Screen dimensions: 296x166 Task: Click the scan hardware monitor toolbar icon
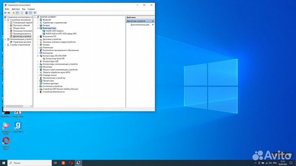pos(35,13)
